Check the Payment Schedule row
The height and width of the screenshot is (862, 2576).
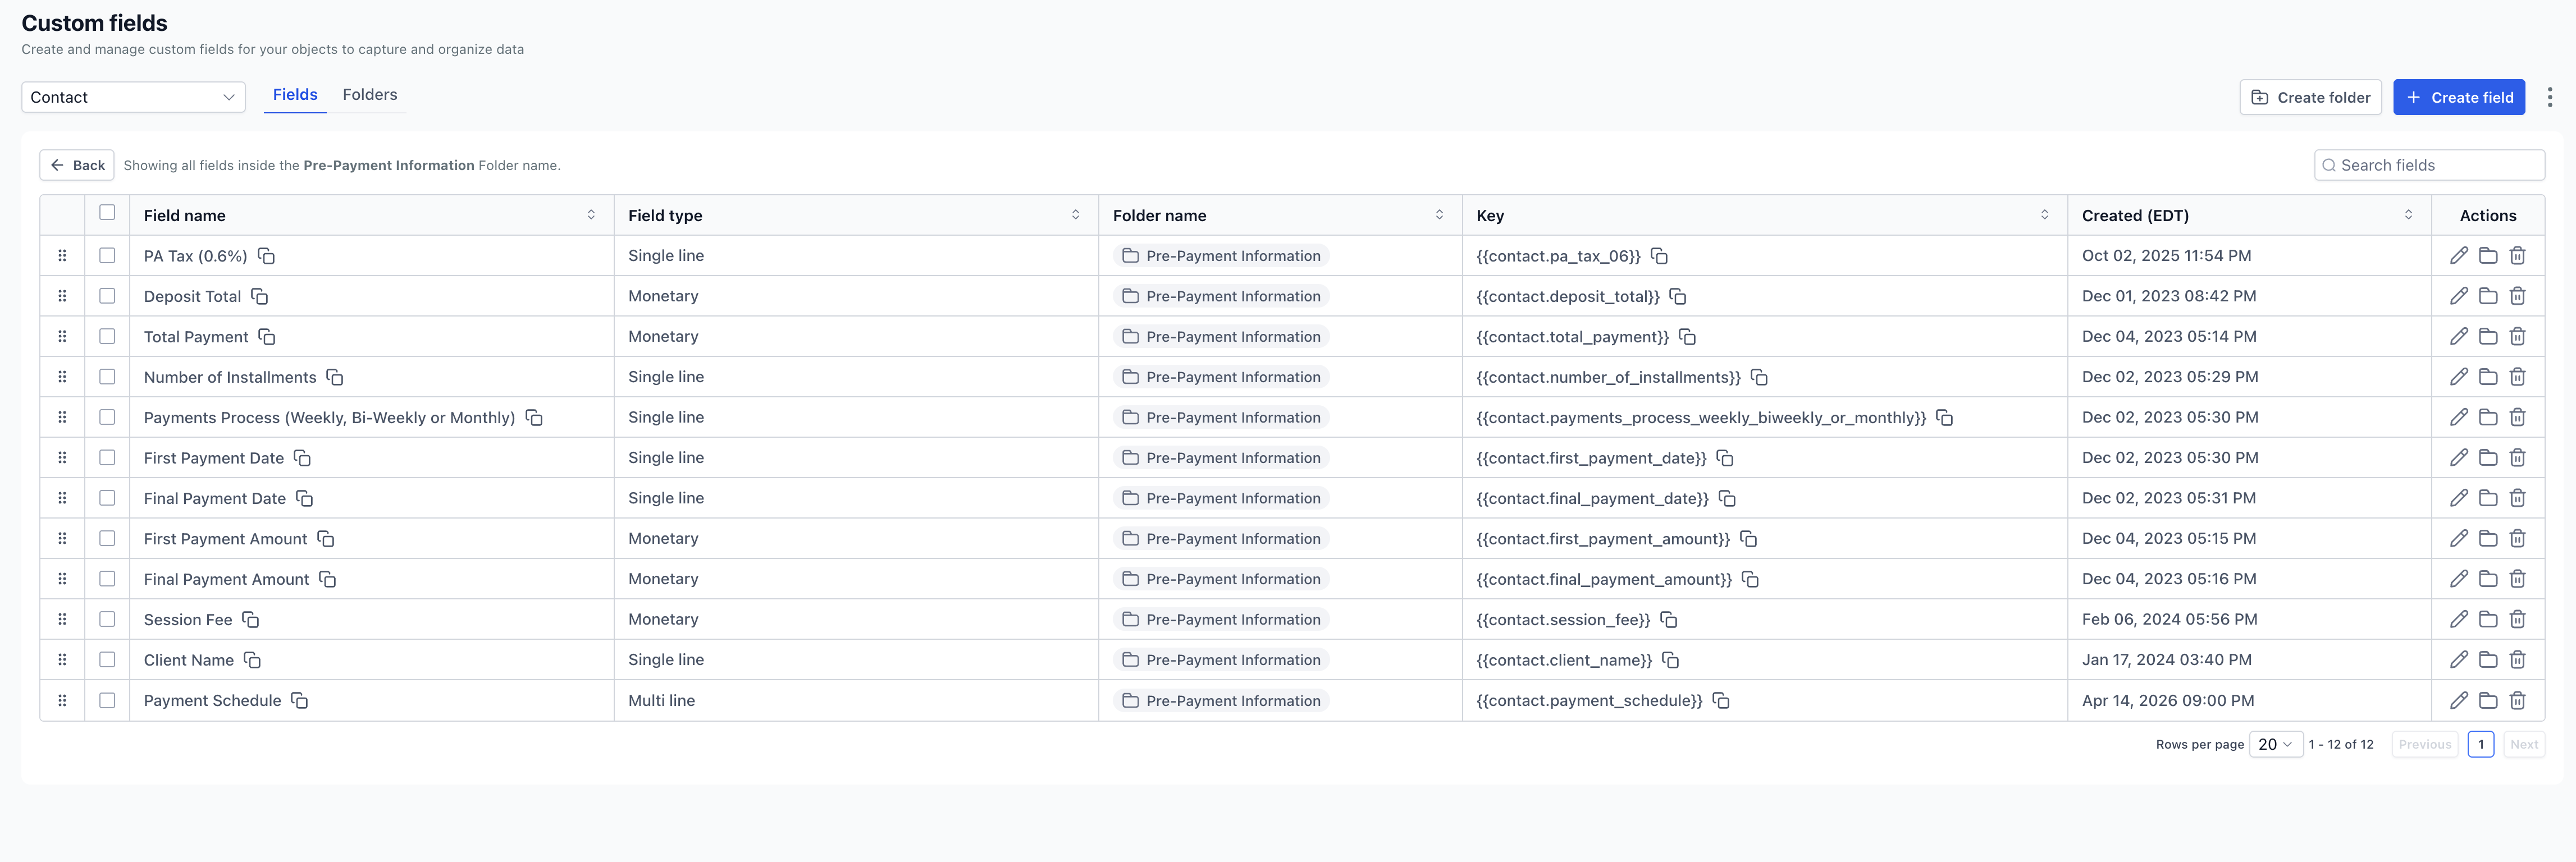click(107, 701)
